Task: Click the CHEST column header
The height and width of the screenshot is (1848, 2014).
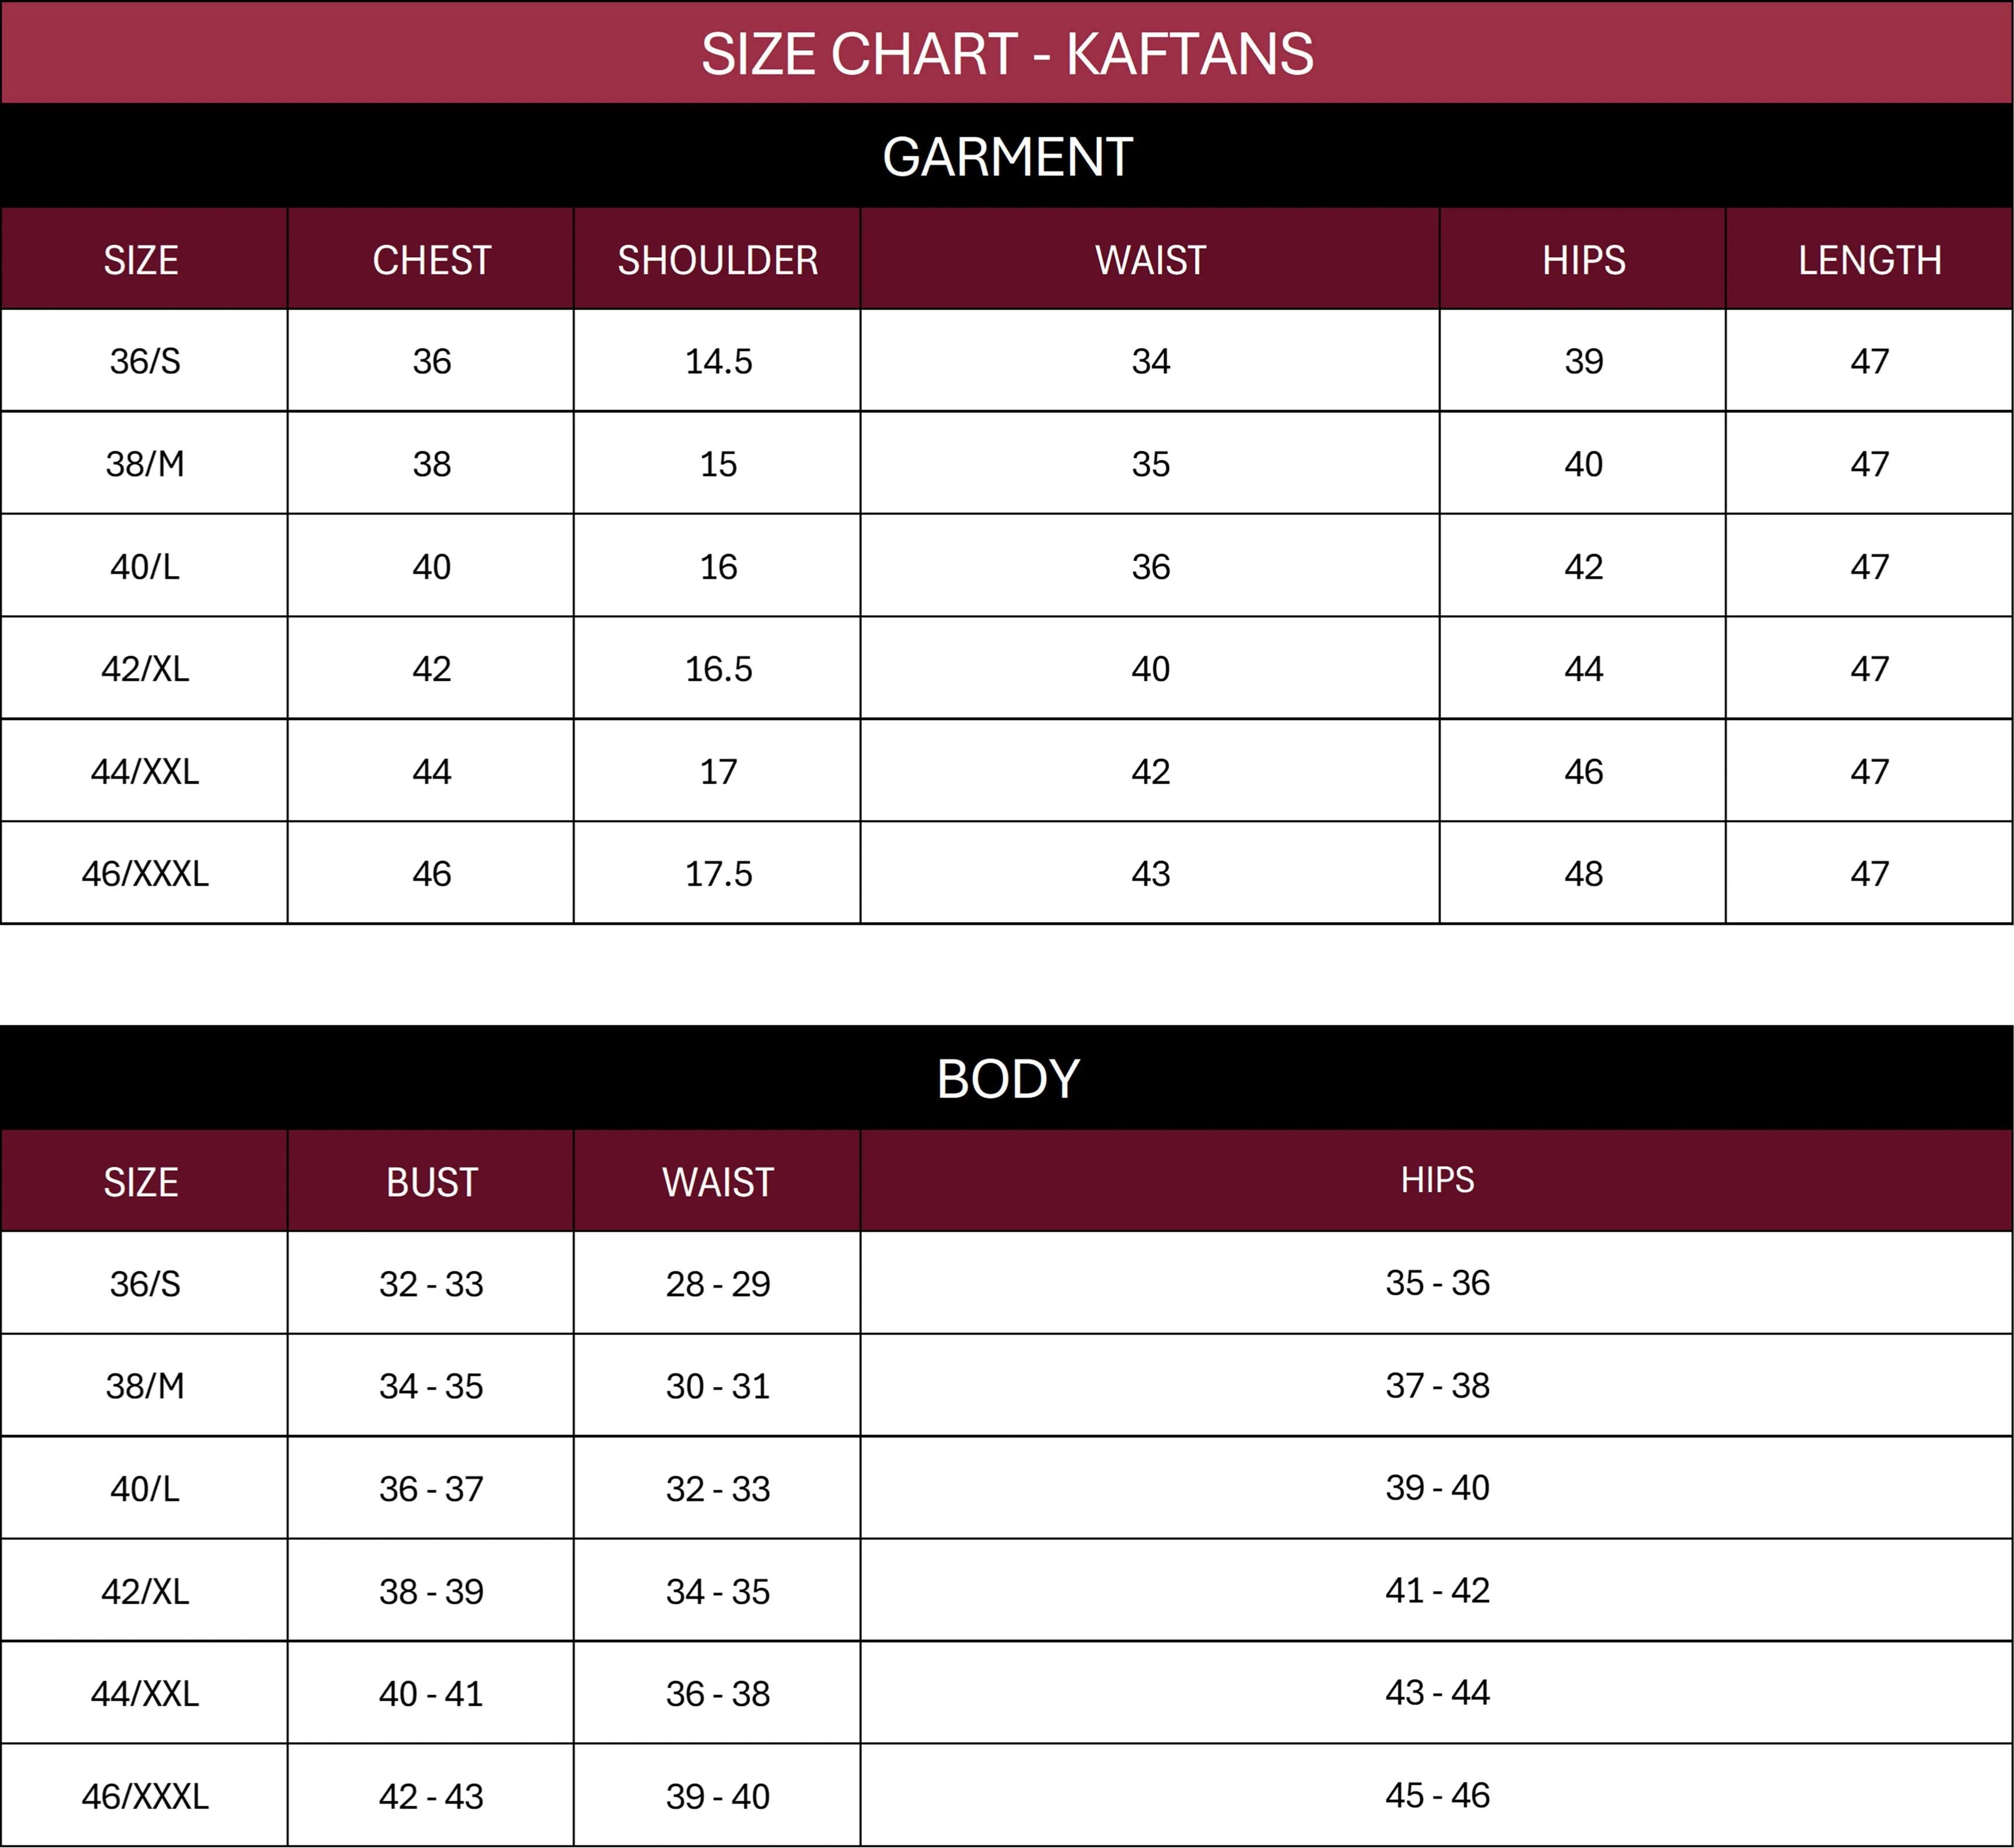Action: click(x=431, y=260)
